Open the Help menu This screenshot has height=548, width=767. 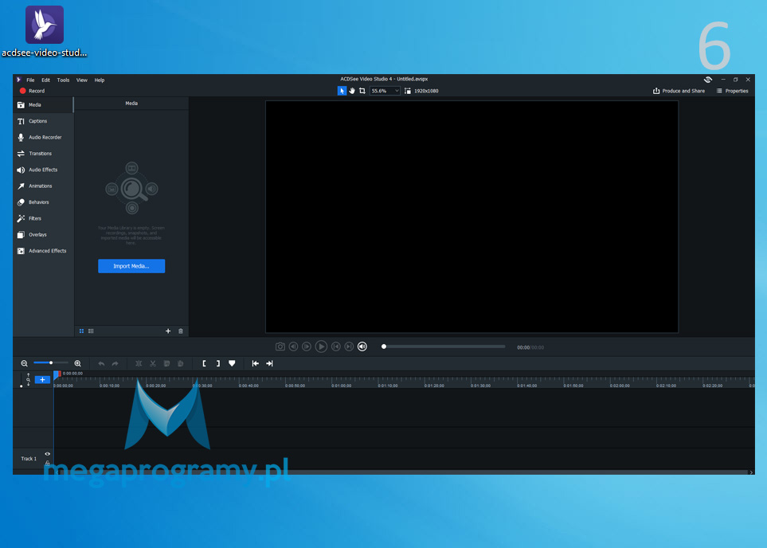click(100, 80)
